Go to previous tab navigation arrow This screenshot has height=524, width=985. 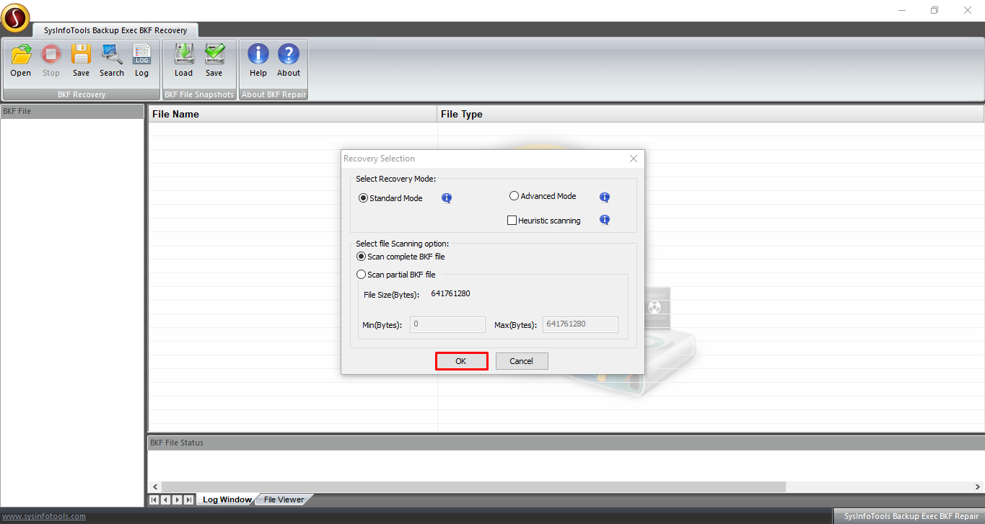pos(165,499)
